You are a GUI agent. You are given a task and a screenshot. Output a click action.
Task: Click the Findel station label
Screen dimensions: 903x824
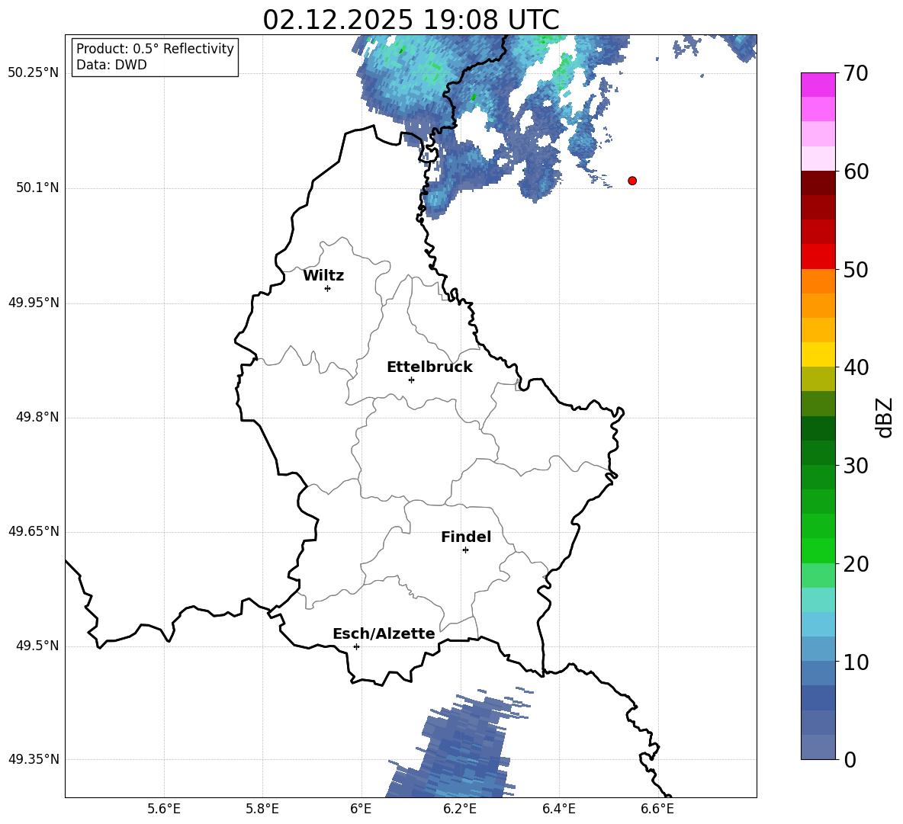[466, 537]
